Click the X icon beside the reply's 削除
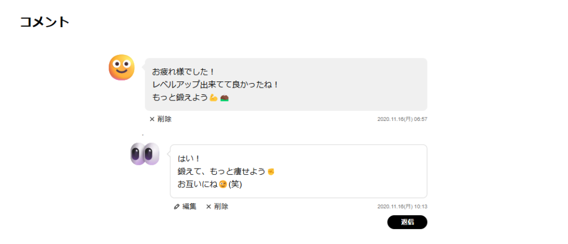Image resolution: width=568 pixels, height=244 pixels. pos(209,207)
